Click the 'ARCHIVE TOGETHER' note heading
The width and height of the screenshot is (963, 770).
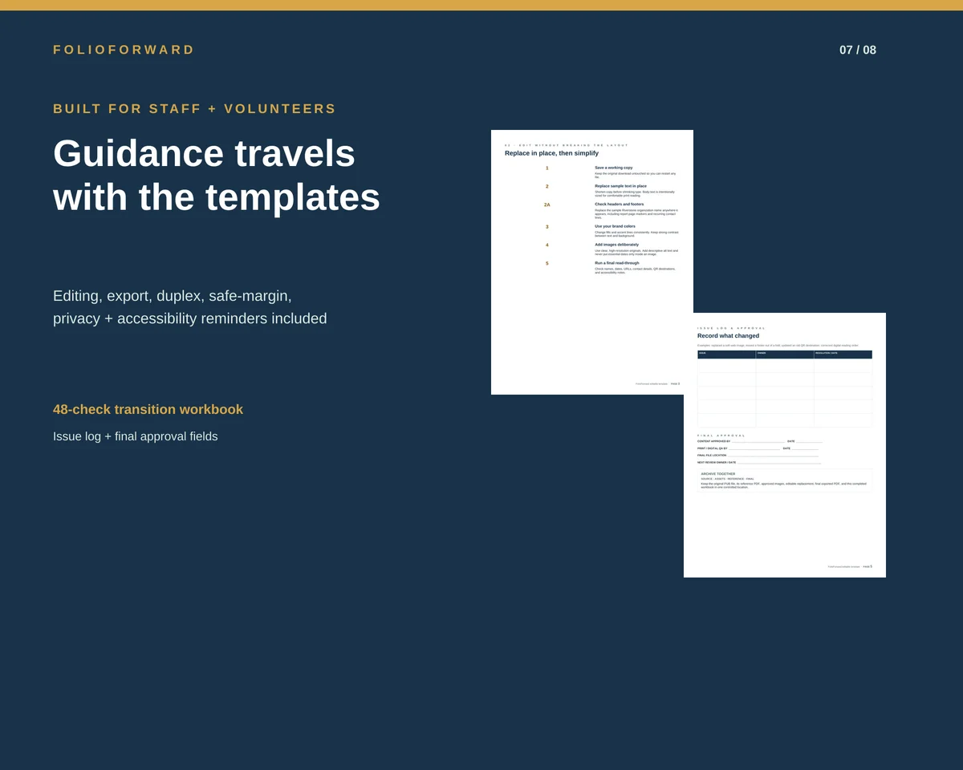pos(718,474)
